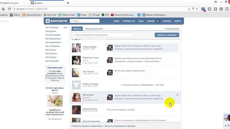Viewport: 230px width, 129px height.
Task: Open the blue search bookmark icon
Action: pyautogui.click(x=139, y=15)
